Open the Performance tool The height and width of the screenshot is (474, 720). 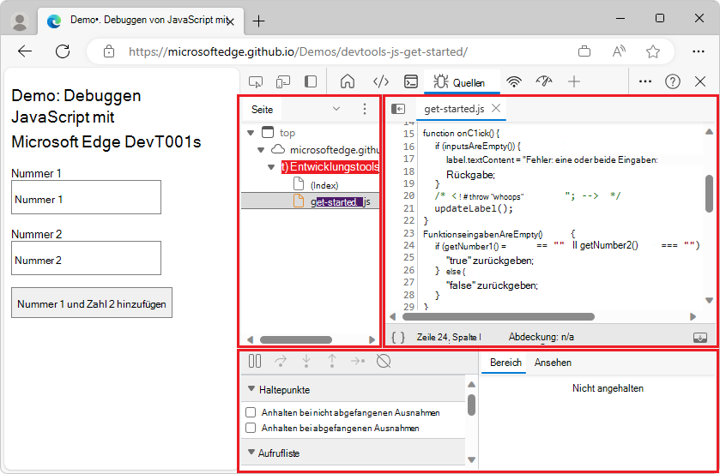tap(544, 81)
